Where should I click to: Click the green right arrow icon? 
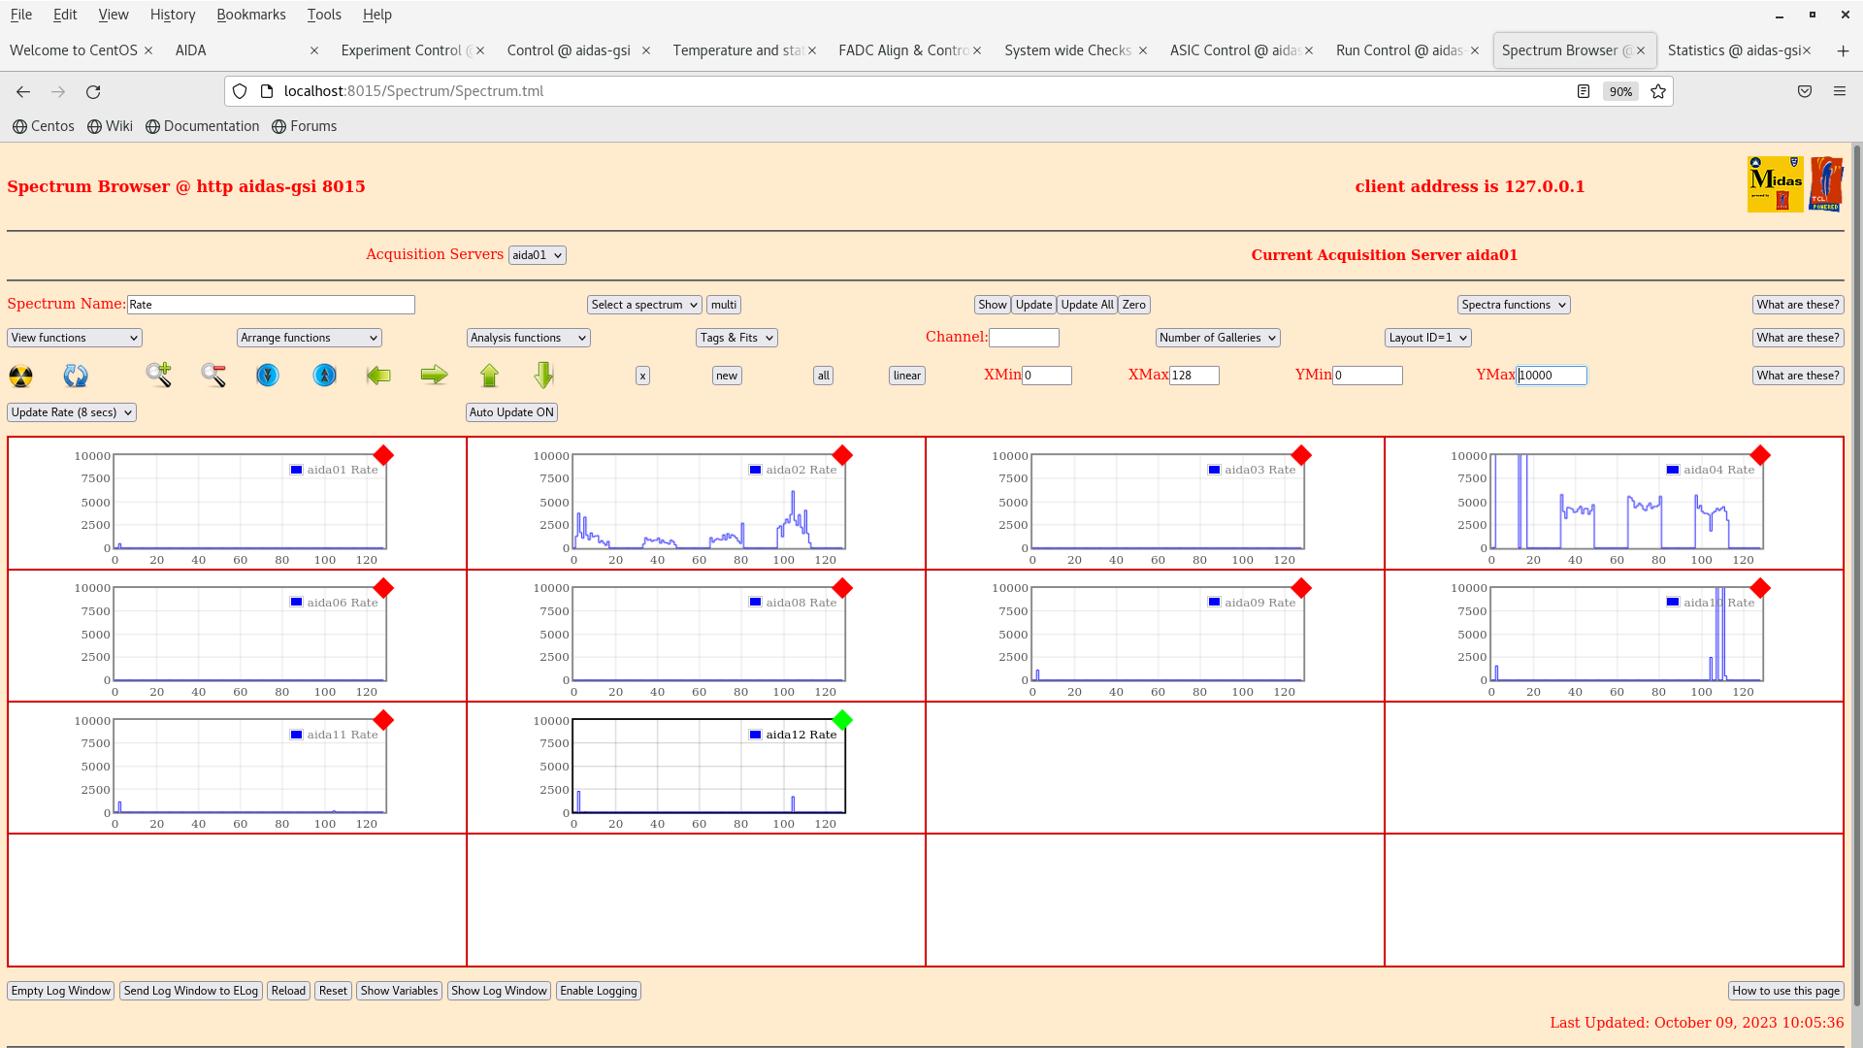pyautogui.click(x=434, y=375)
